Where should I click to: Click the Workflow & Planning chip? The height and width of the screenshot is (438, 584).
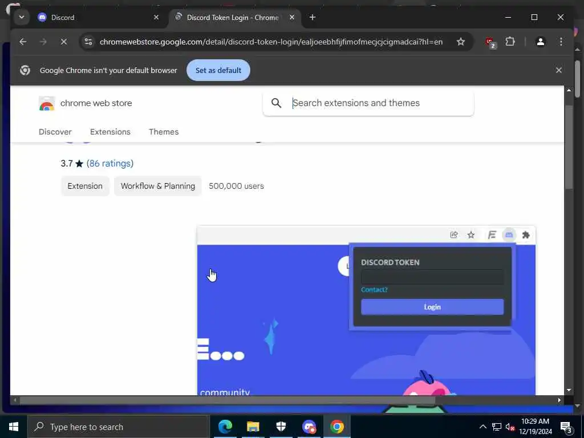pyautogui.click(x=158, y=186)
